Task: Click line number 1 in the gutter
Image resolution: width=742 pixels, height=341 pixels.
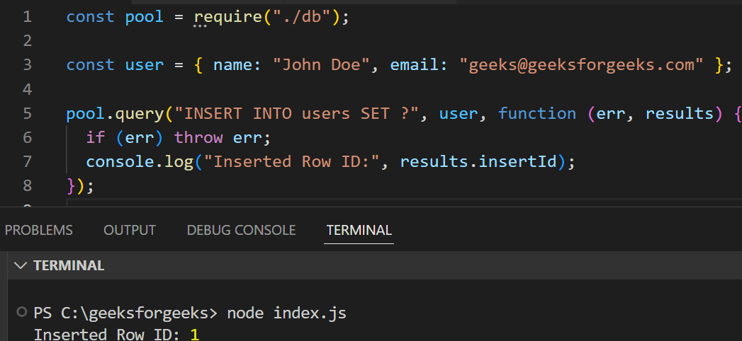Action: [x=28, y=17]
